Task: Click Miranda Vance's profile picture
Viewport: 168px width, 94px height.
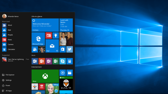Action: tap(4, 16)
